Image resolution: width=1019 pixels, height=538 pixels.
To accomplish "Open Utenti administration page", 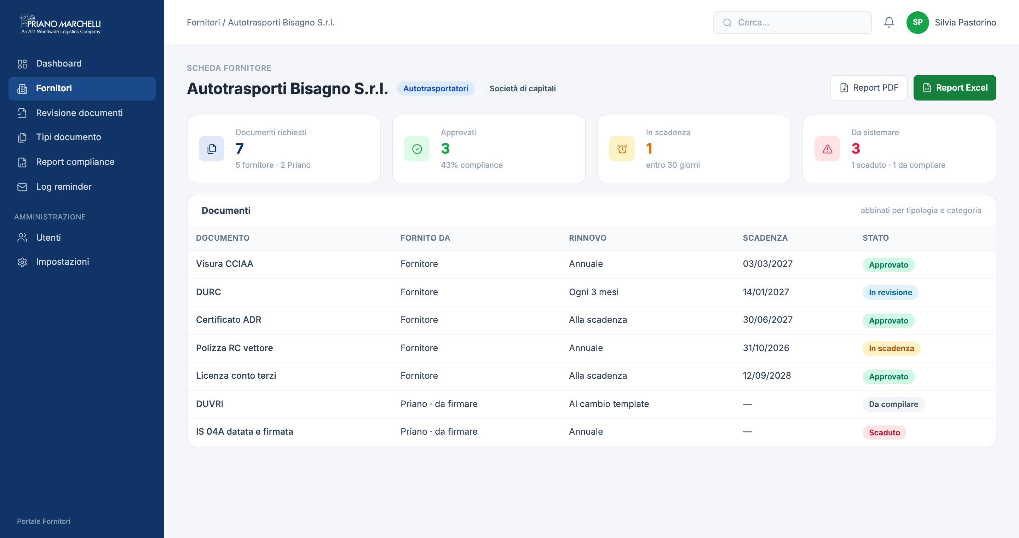I will (x=82, y=237).
